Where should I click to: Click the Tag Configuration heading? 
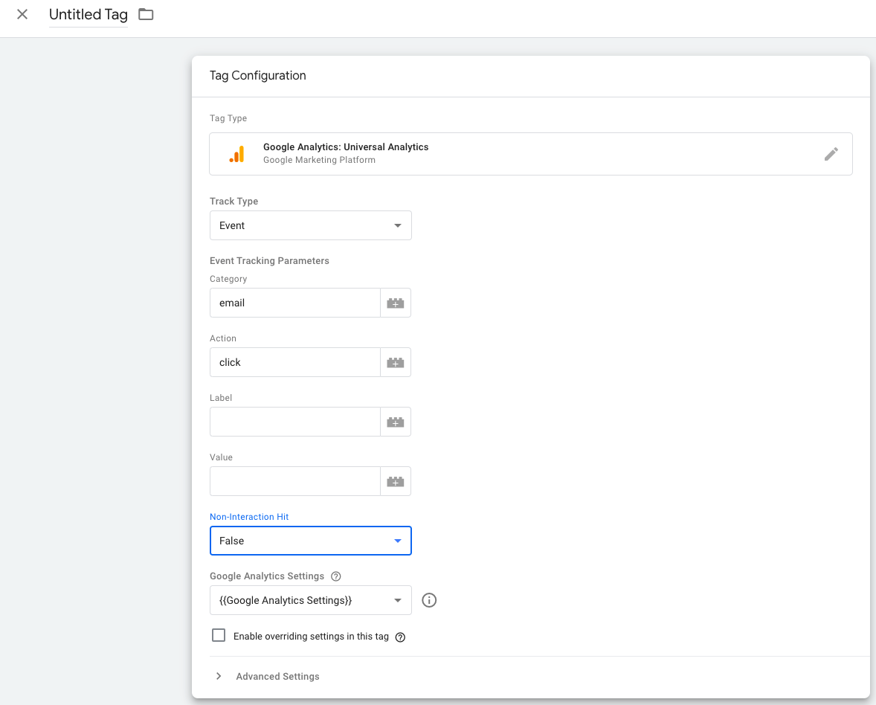click(257, 75)
